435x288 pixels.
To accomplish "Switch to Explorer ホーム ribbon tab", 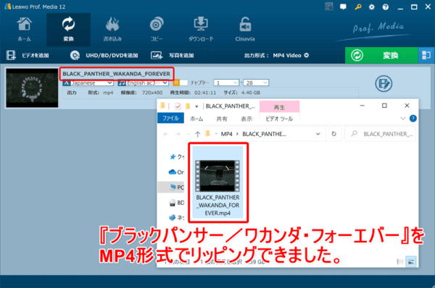I will coord(196,119).
